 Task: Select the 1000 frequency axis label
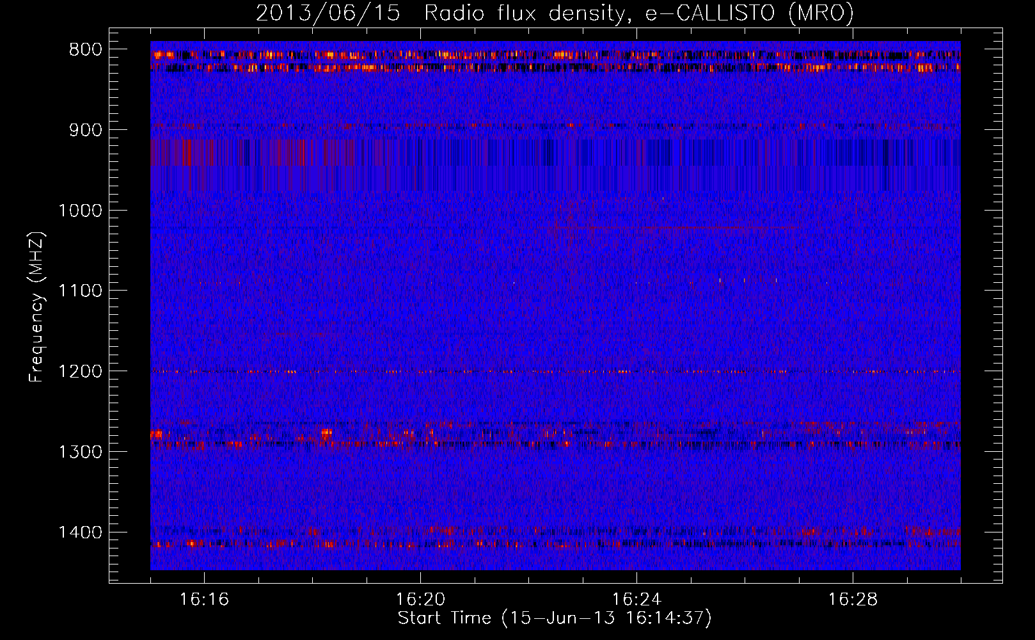tap(80, 211)
